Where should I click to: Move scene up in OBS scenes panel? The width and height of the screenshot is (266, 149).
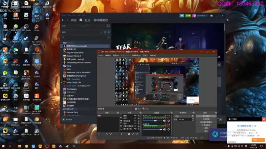pos(107,134)
